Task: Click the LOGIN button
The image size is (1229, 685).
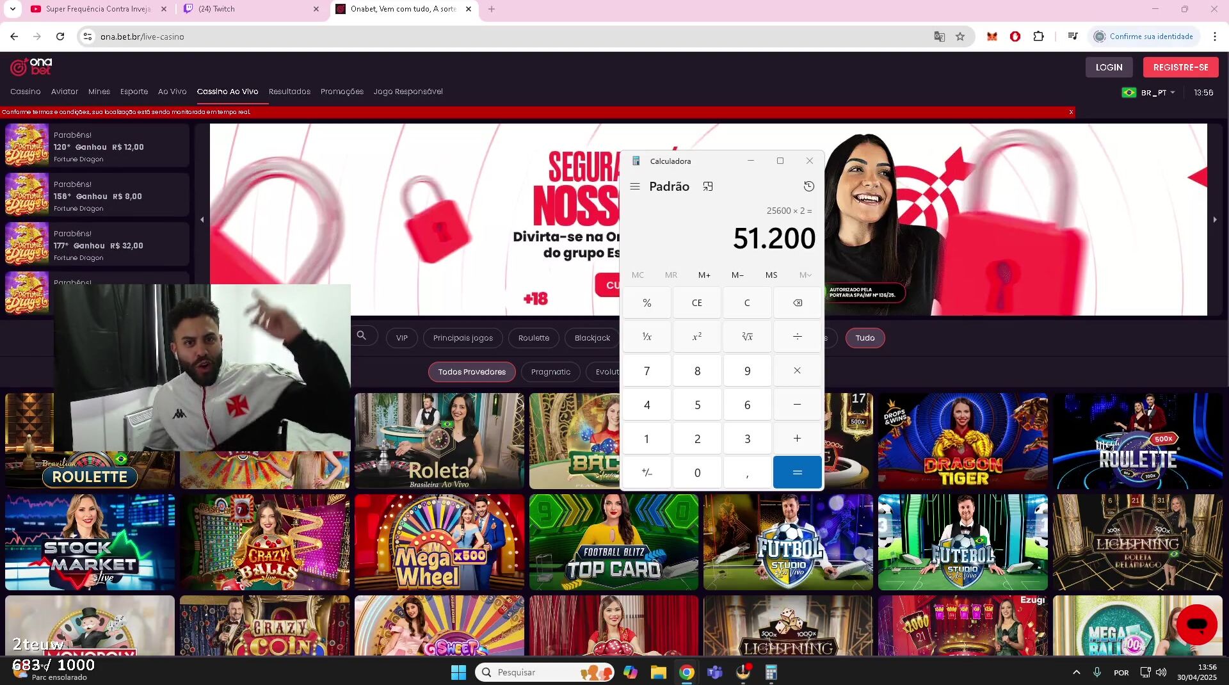Action: coord(1109,67)
